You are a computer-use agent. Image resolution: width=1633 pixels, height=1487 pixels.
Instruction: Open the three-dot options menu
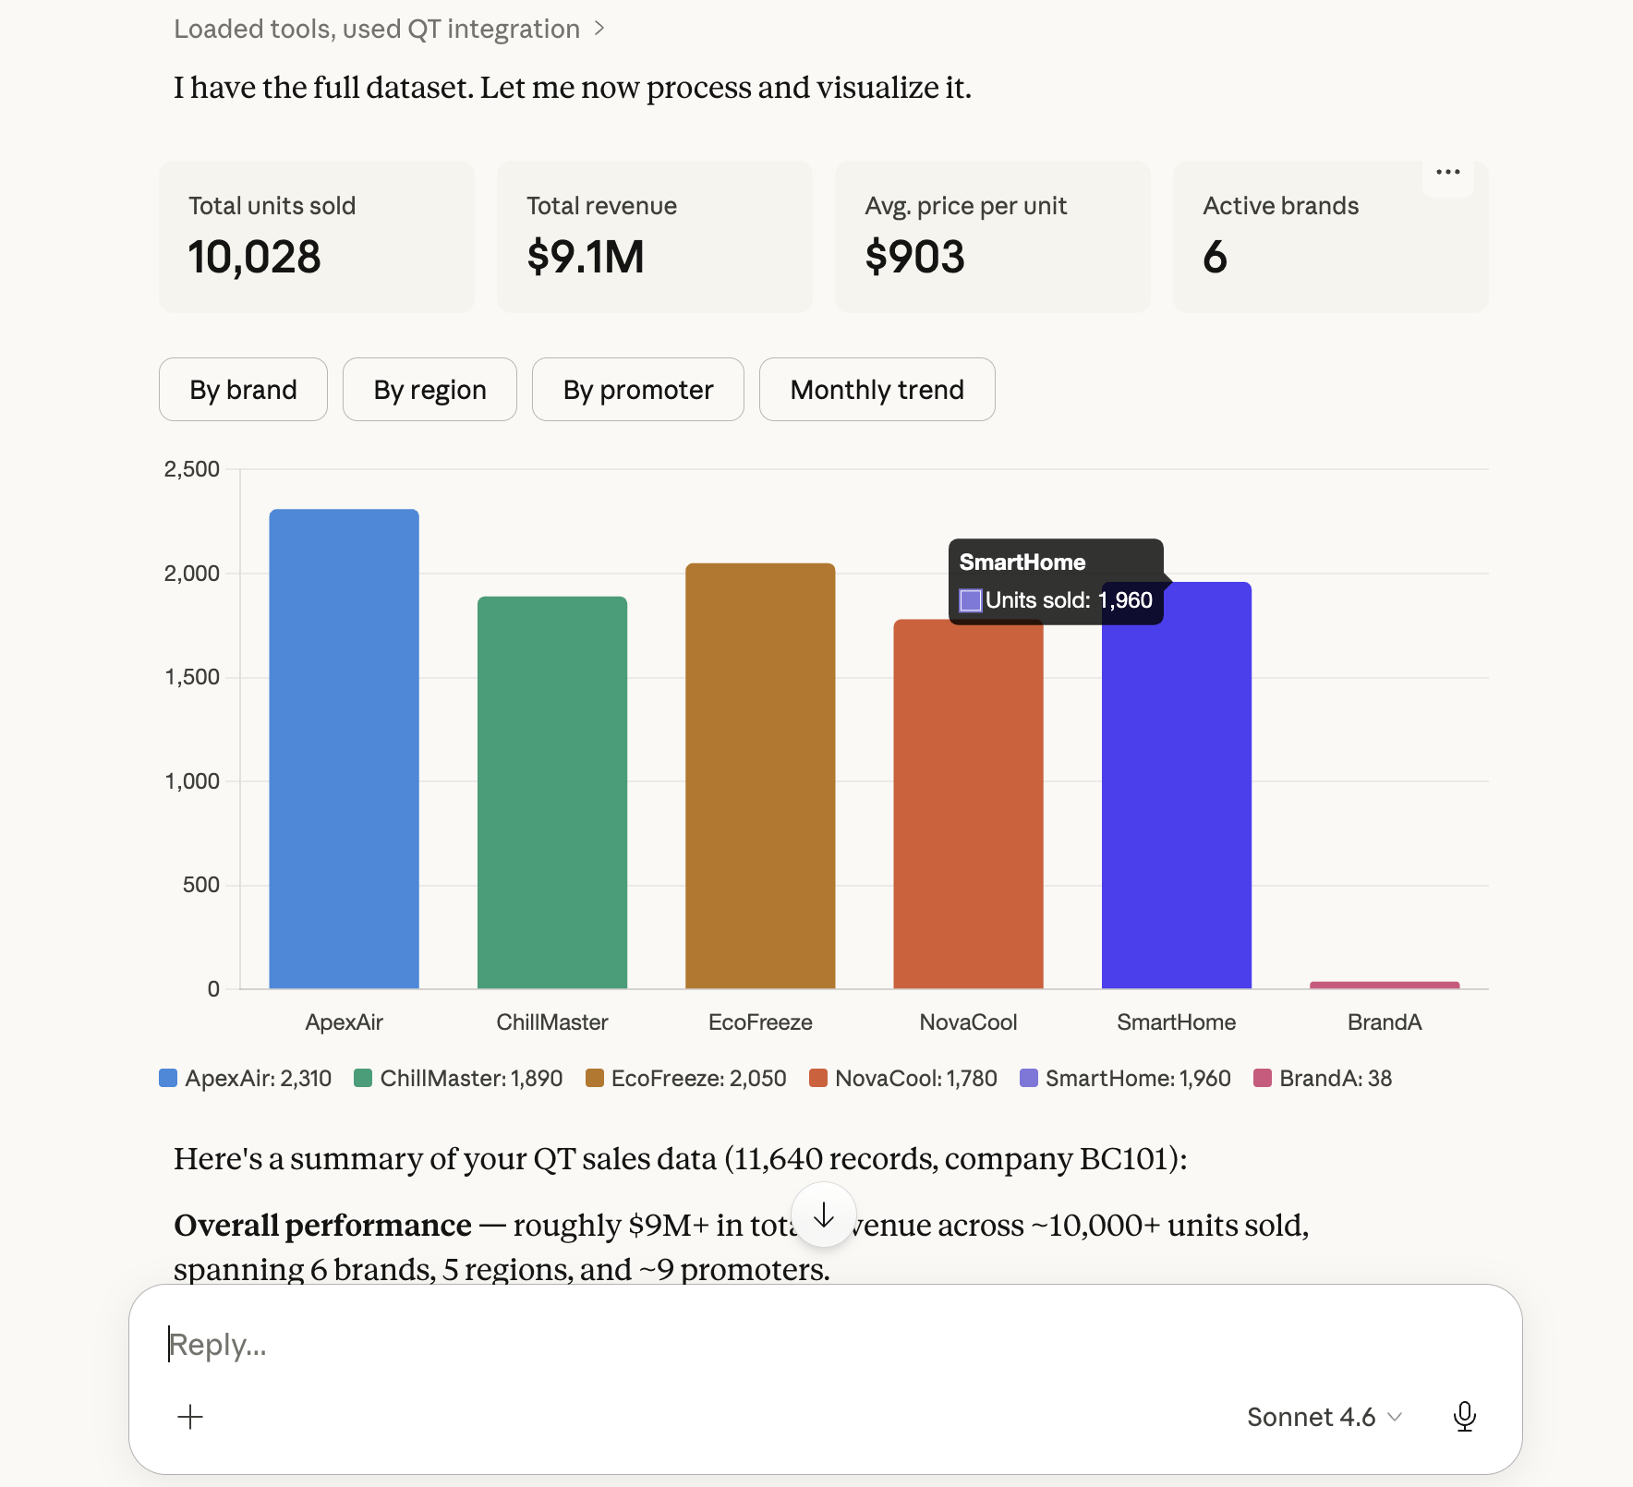(x=1447, y=173)
